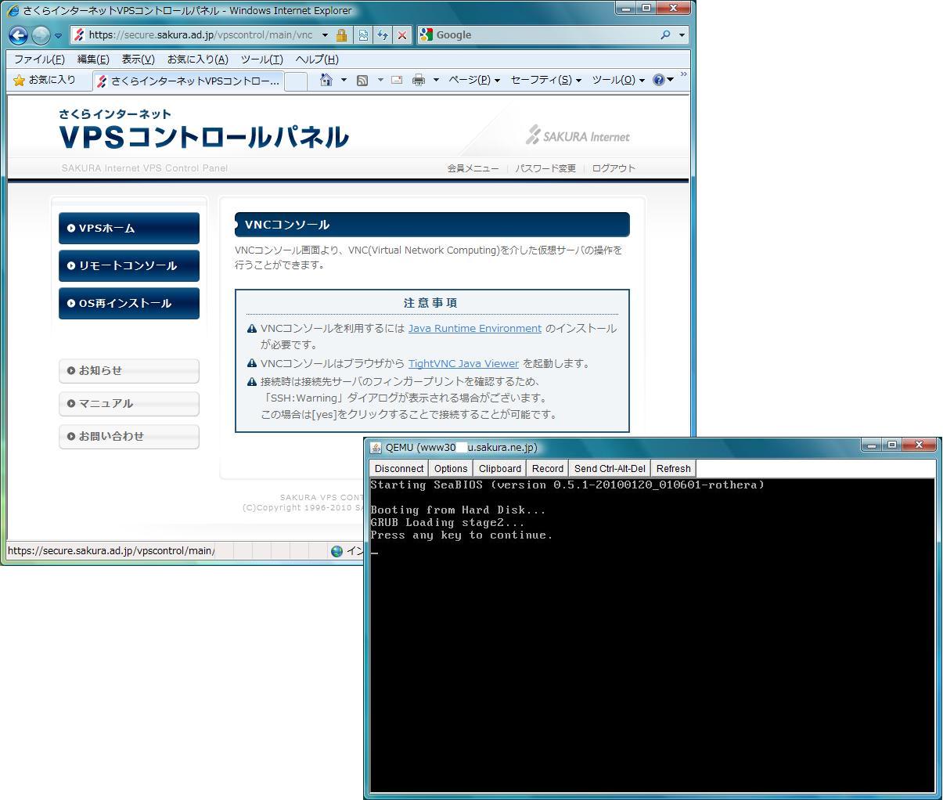The image size is (943, 800).
Task: Click the RSS Feeds icon
Action: (362, 80)
